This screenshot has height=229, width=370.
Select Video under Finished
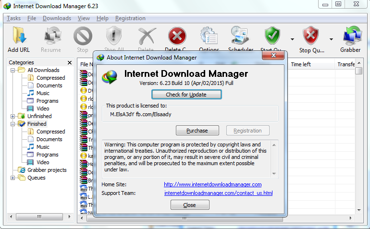point(43,162)
